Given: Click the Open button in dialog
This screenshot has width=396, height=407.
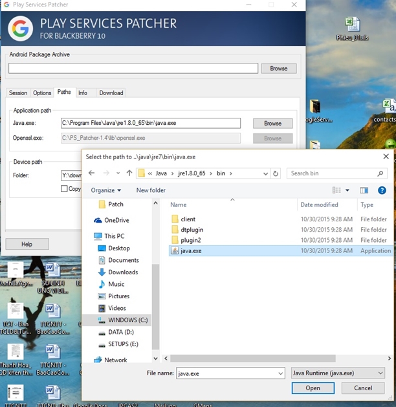Looking at the screenshot, I should coord(313,388).
